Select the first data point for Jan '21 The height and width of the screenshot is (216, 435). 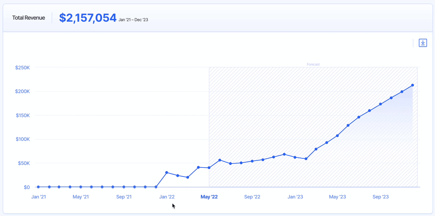click(38, 187)
